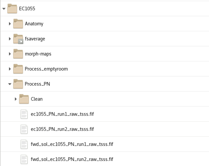Screen dimensions: 209x166
Task: Select the morph-maps folder label
Action: click(38, 54)
